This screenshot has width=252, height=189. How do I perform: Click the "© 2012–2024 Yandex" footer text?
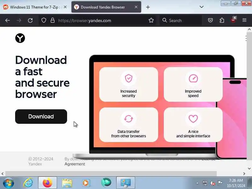coord(41,162)
